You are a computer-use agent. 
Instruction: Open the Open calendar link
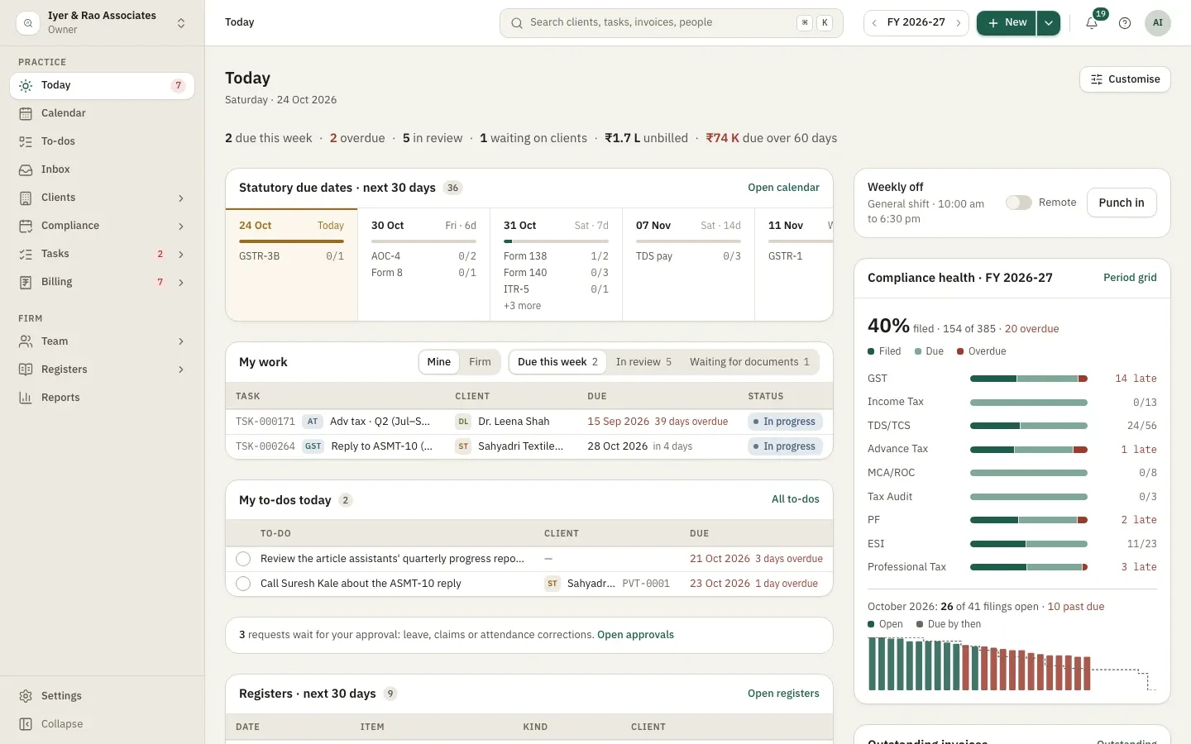[783, 188]
